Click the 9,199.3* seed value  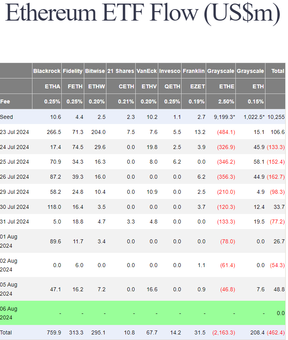click(224, 117)
